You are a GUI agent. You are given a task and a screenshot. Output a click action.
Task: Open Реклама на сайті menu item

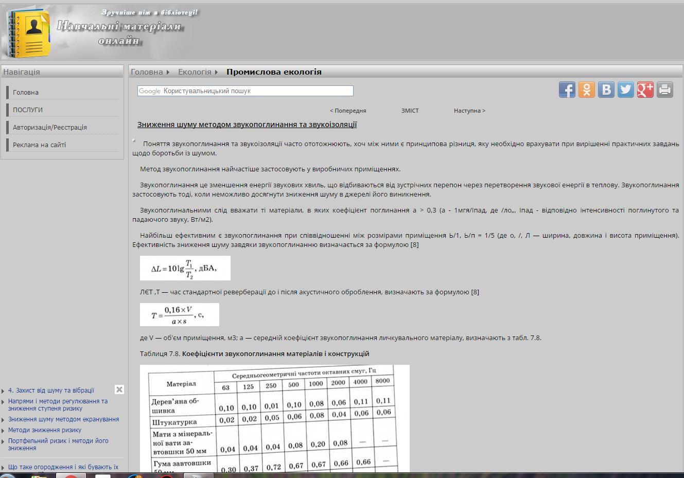39,145
